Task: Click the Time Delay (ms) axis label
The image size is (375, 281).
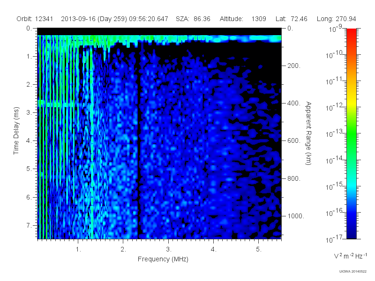Action: point(16,131)
